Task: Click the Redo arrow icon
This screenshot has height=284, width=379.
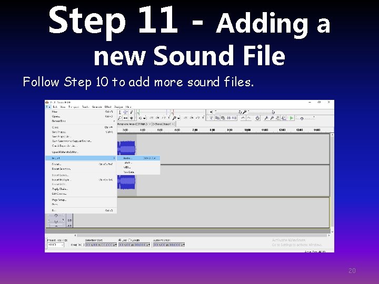Action: coord(248,118)
